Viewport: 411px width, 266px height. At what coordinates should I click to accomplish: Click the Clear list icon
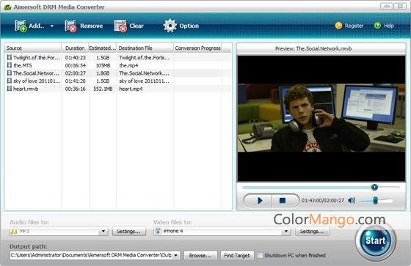120,26
